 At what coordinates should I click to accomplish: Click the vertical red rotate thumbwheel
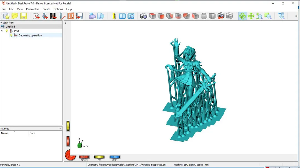coord(68,141)
